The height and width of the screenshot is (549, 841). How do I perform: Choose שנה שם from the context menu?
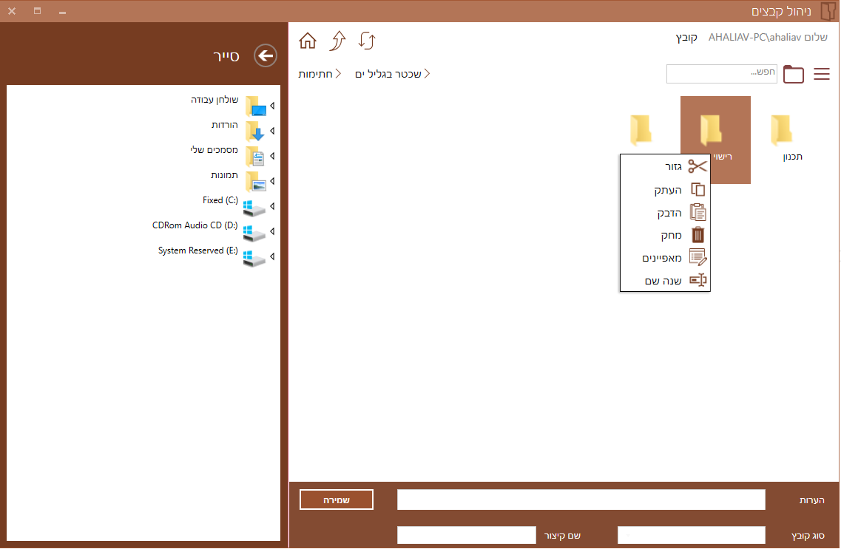pyautogui.click(x=665, y=280)
